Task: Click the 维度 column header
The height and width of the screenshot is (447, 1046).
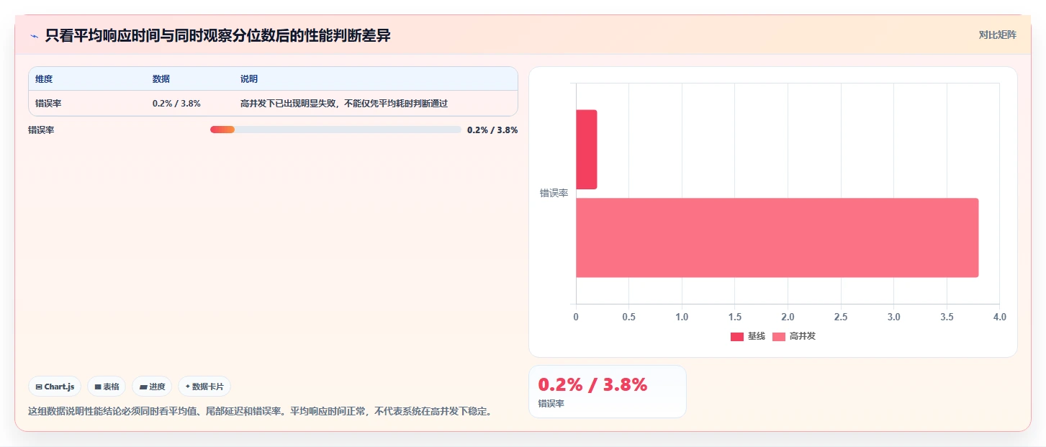Action: (x=44, y=78)
